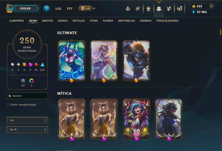Open the Store coins icon
This screenshot has width=222, height=151.
[x=180, y=9]
